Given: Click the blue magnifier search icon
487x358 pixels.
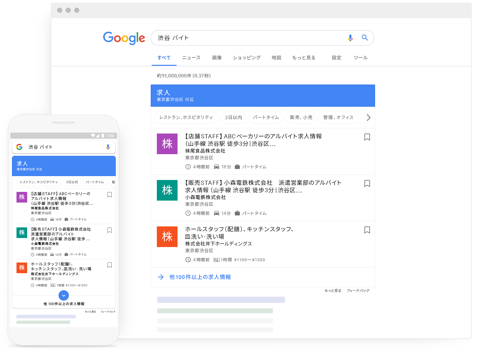Looking at the screenshot, I should coord(365,38).
